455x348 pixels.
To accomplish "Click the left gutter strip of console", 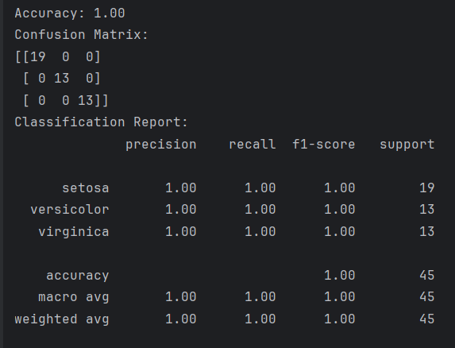I will (x=2, y=174).
